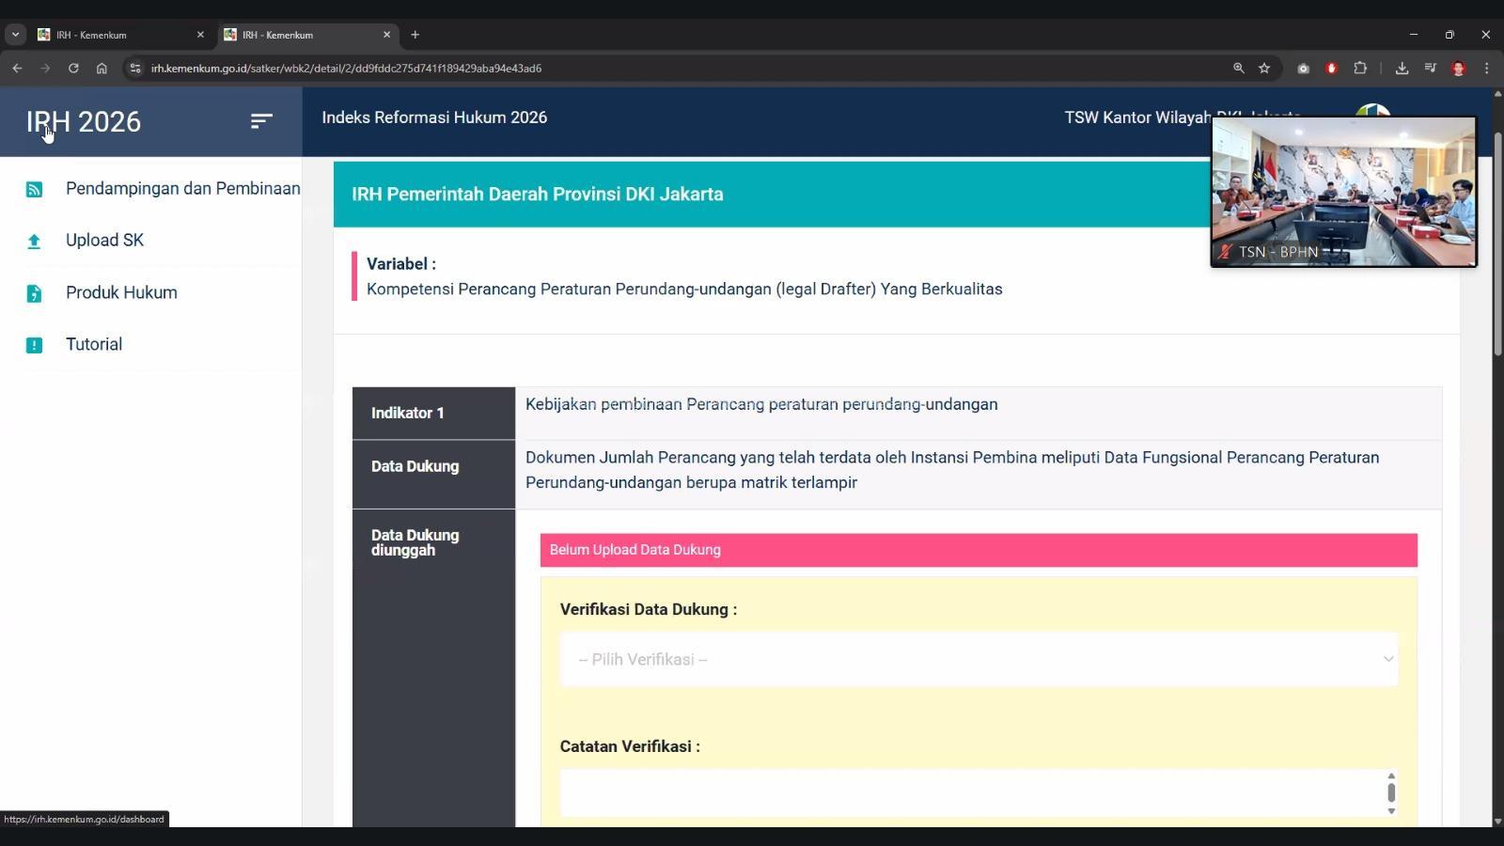
Task: Toggle the sidebar hamburger menu icon
Action: tap(261, 121)
